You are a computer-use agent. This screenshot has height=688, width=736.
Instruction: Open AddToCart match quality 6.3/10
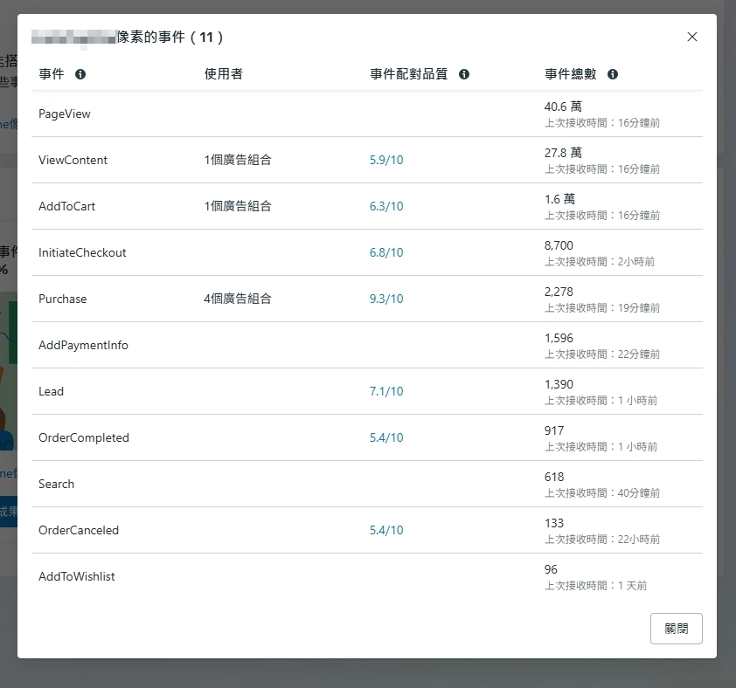[386, 206]
